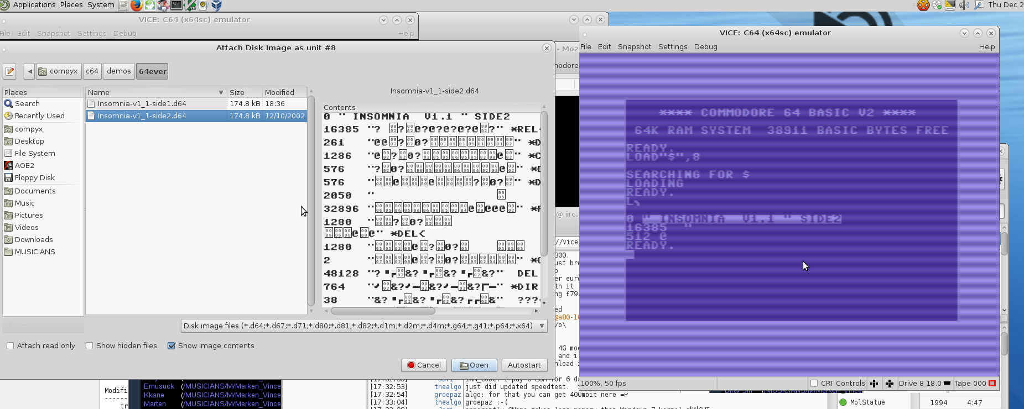Launch the terminal from the top panel
This screenshot has width=1024, height=409.
click(176, 6)
